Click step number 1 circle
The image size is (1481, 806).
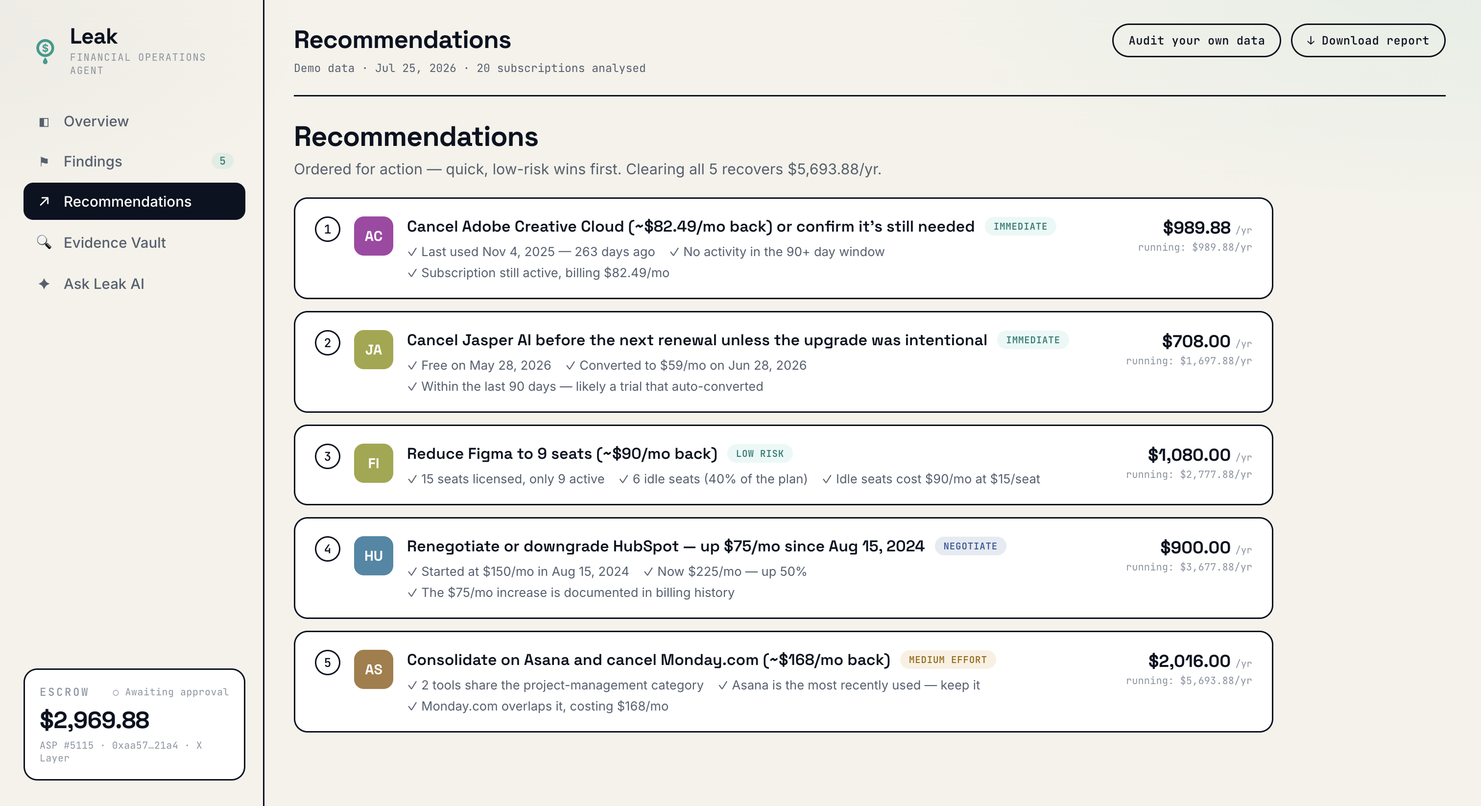point(328,229)
